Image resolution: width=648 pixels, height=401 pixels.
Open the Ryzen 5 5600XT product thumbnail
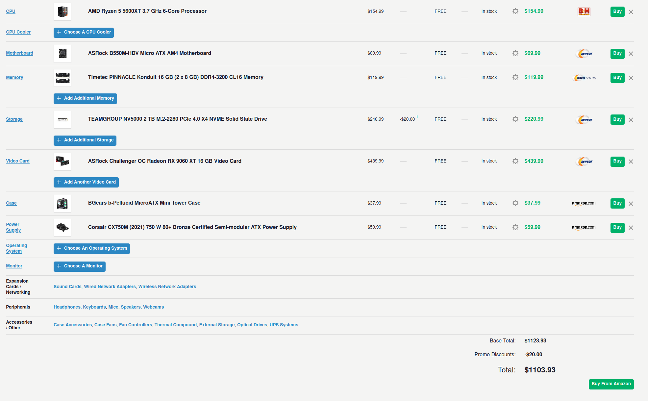(62, 12)
